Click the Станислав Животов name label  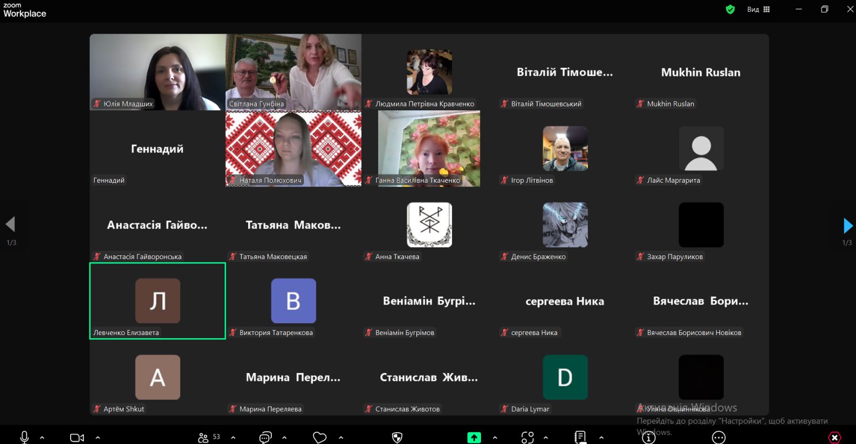tap(407, 409)
